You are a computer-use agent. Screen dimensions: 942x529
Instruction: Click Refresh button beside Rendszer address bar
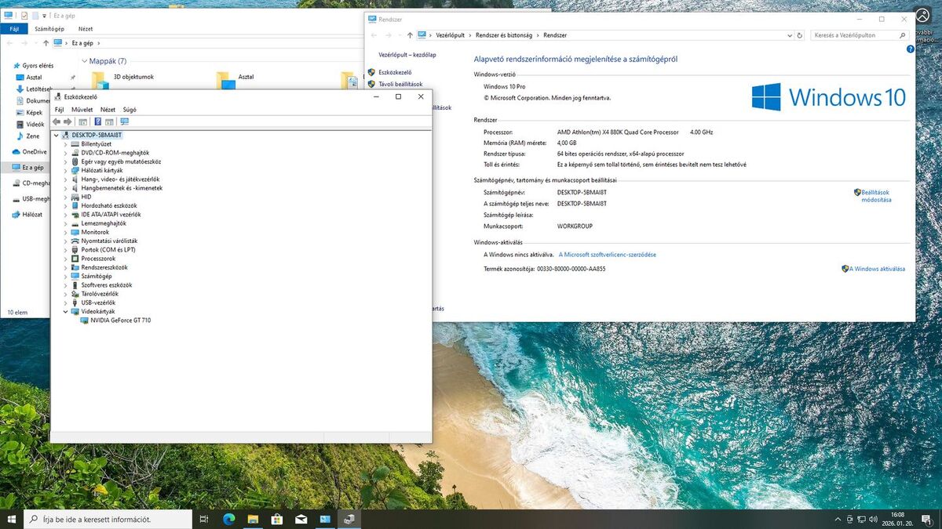click(800, 35)
